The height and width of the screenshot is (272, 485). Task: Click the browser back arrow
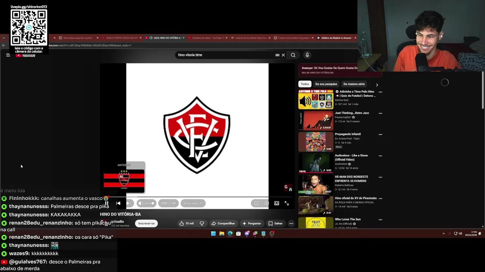point(3,45)
